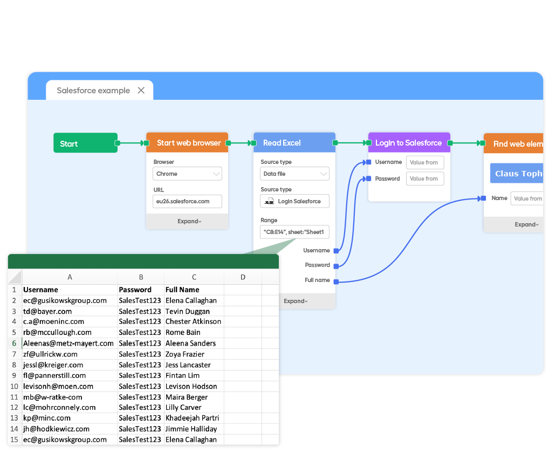Screen dimensions: 549x460
Task: Click the green input port of Read Excel
Action: tap(254, 143)
